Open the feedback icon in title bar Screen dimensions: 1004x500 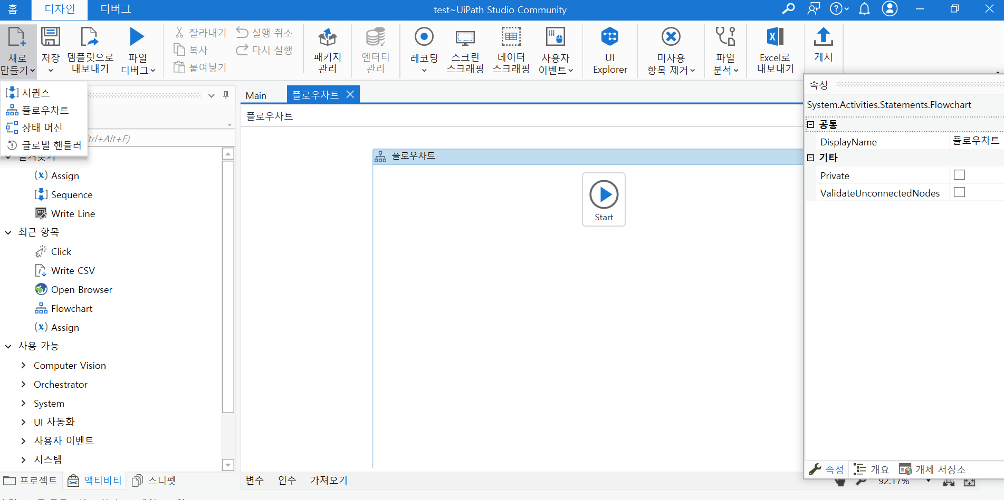[x=814, y=9]
